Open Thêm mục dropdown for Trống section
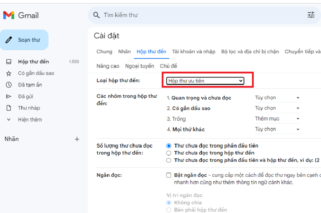 (277, 119)
